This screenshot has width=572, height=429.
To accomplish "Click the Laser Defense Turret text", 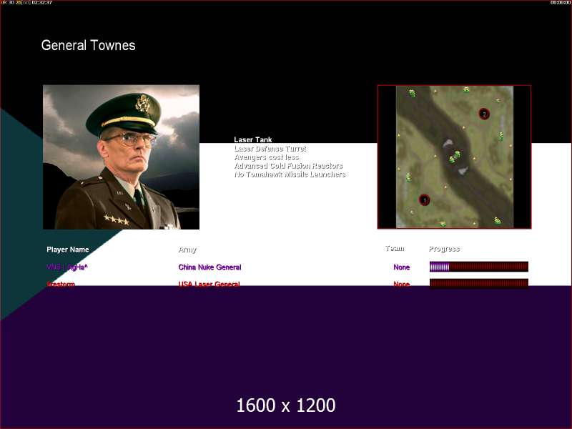I will point(270,149).
